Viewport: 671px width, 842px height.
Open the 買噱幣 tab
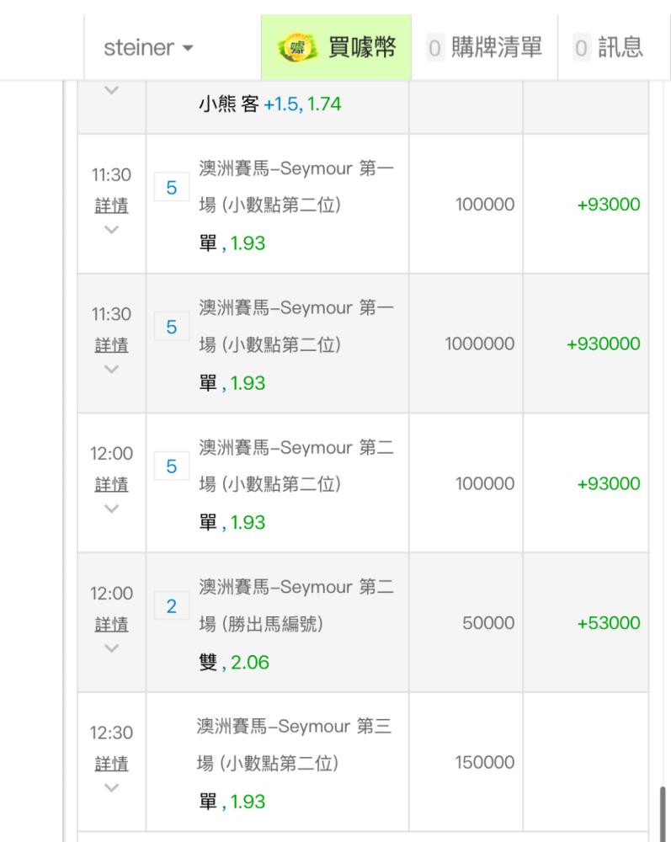(x=336, y=47)
